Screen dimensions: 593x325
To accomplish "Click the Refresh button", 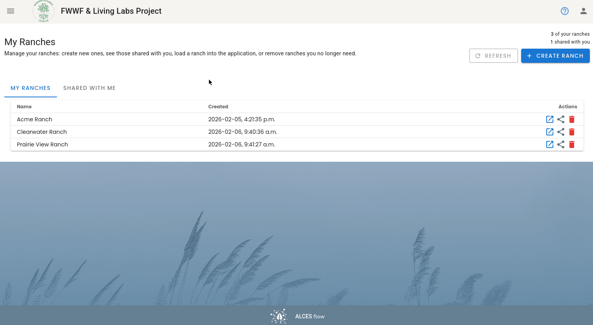I will click(x=494, y=56).
